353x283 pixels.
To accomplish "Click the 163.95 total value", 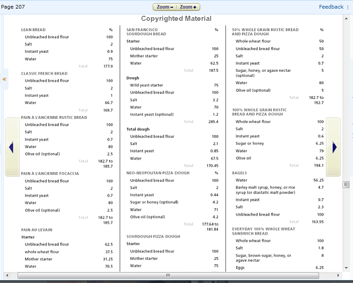I will pyautogui.click(x=318, y=222).
